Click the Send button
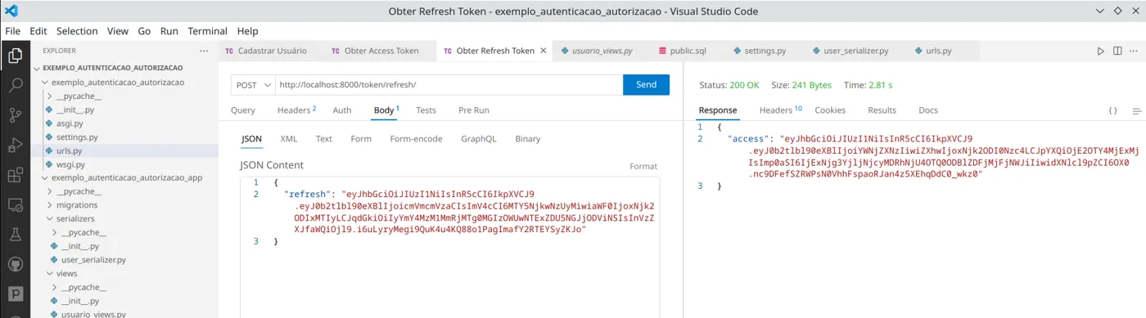The width and height of the screenshot is (1146, 318). (x=646, y=85)
